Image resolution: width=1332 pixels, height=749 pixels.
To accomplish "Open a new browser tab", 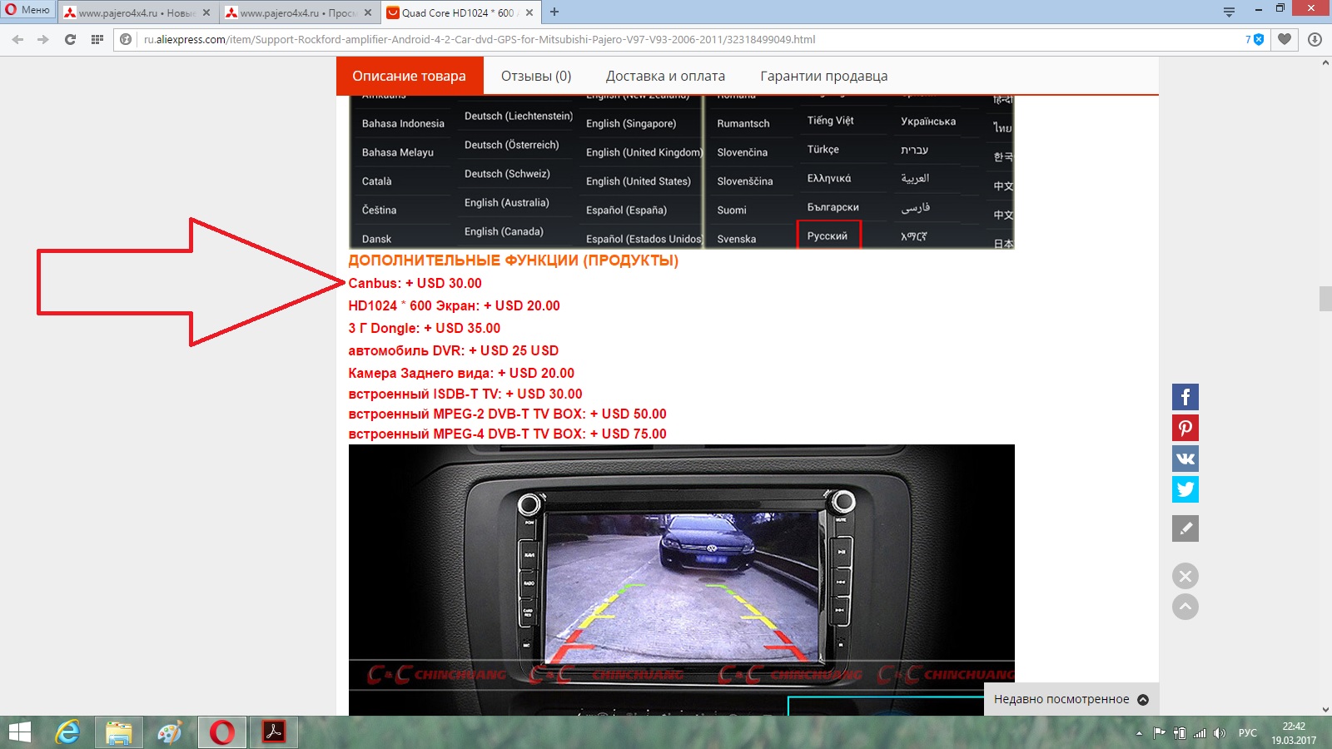I will point(554,12).
